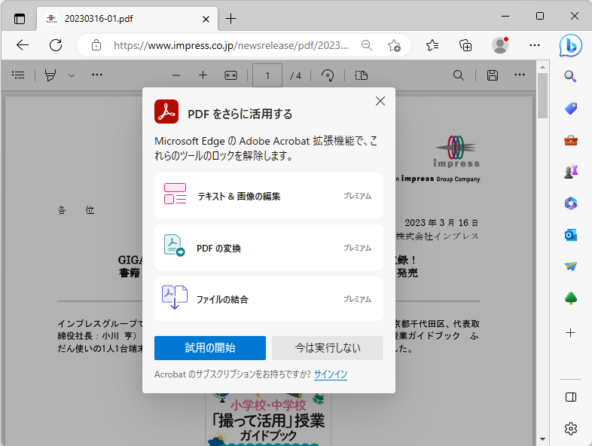Open the tab actions menu icon
This screenshot has height=446, width=592.
tap(20, 19)
